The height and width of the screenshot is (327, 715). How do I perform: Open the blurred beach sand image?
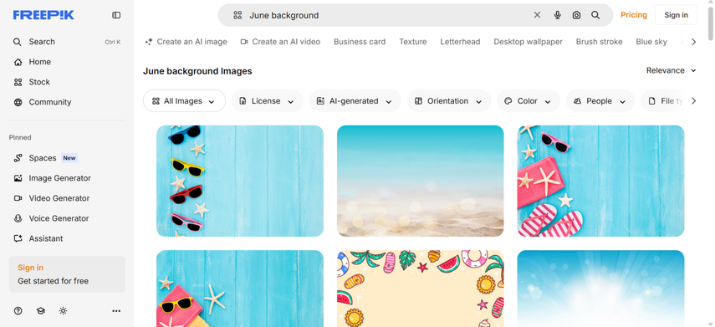coord(421,181)
